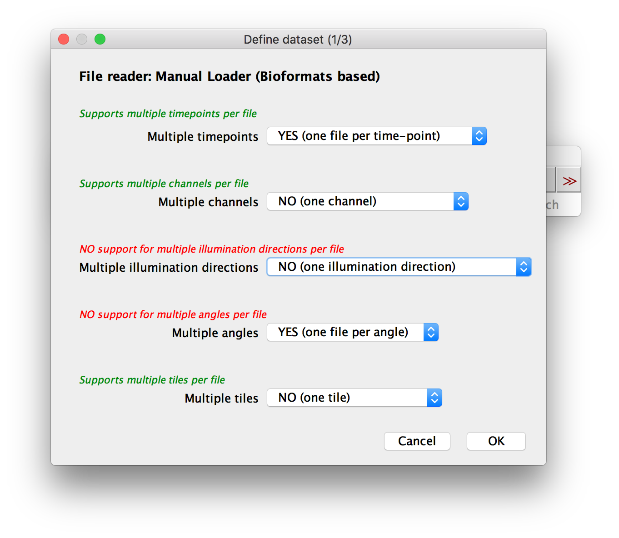Click 'Supports multiple channels per file' text
619x538 pixels.
click(x=164, y=184)
